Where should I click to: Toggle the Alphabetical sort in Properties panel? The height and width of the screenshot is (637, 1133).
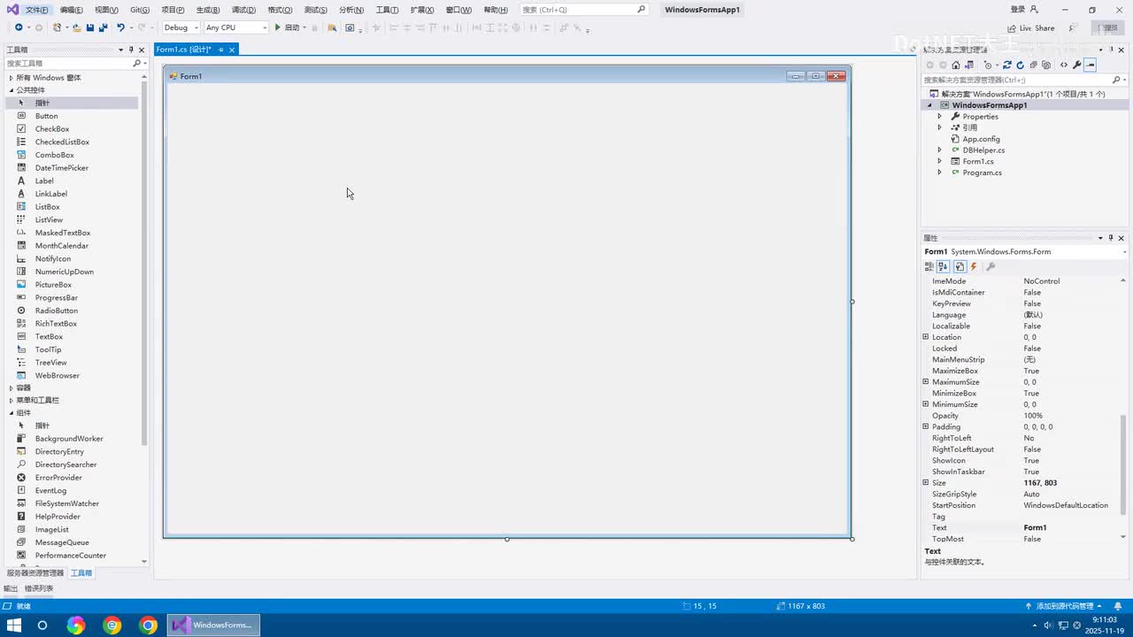[x=944, y=266]
